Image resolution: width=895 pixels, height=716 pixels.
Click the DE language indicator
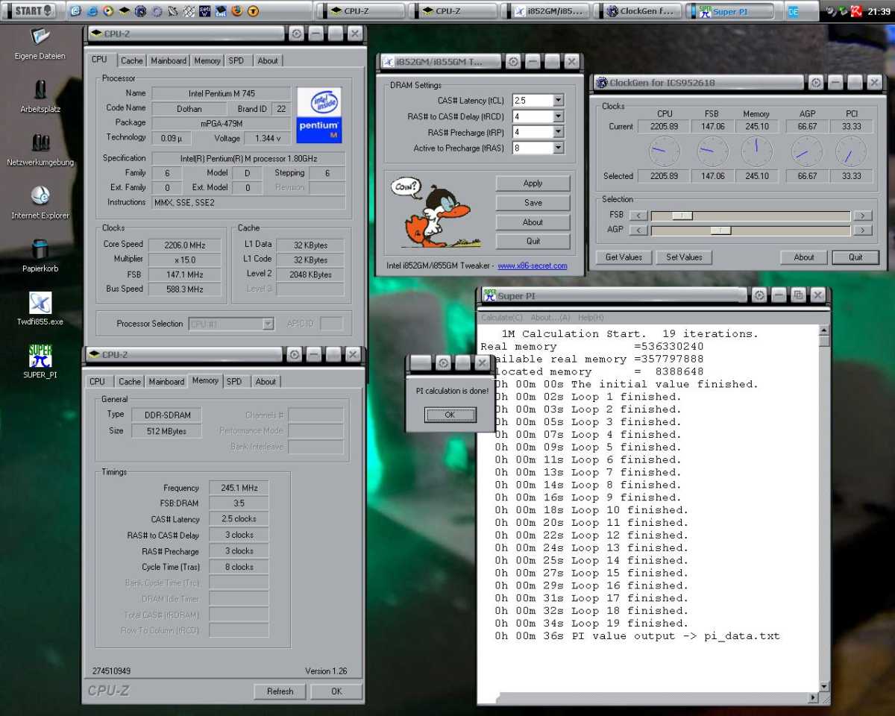point(793,11)
